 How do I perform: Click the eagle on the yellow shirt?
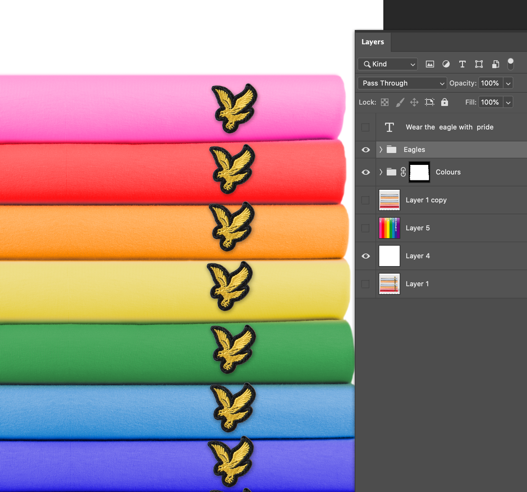click(230, 286)
